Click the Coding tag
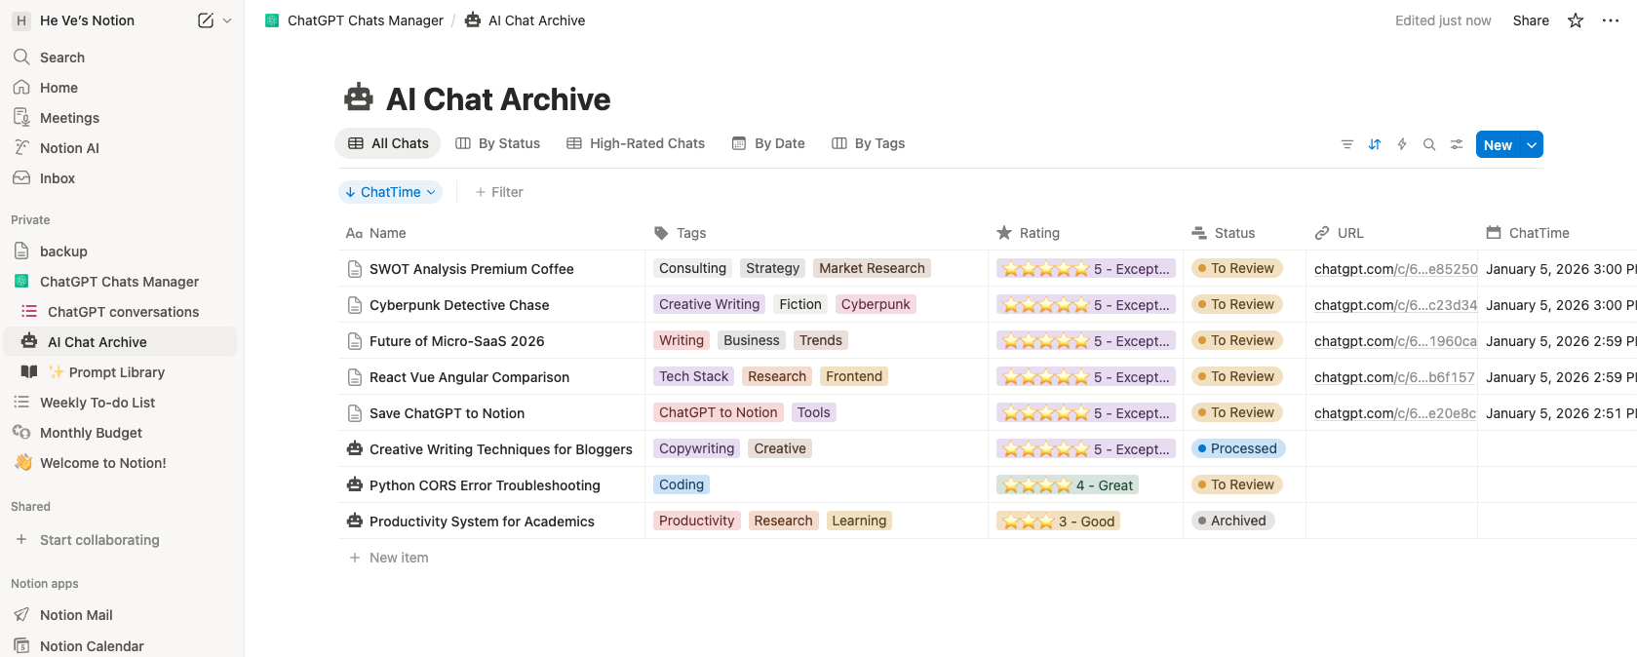Image resolution: width=1637 pixels, height=657 pixels. tap(682, 484)
